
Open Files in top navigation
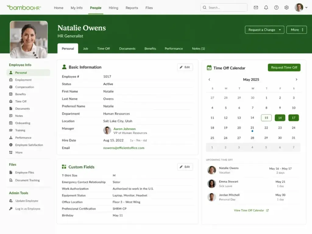tap(149, 8)
